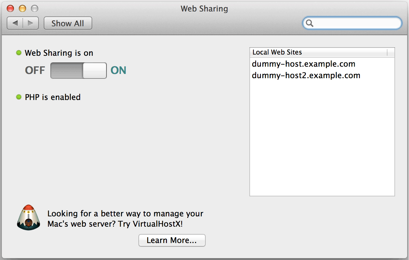Screen dimensions: 409x260
Task: Click the magnifying glass in the search field
Action: pos(309,23)
